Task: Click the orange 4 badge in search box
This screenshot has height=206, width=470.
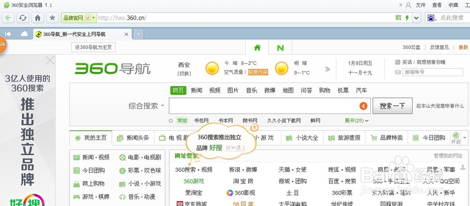Action: pyautogui.click(x=363, y=106)
